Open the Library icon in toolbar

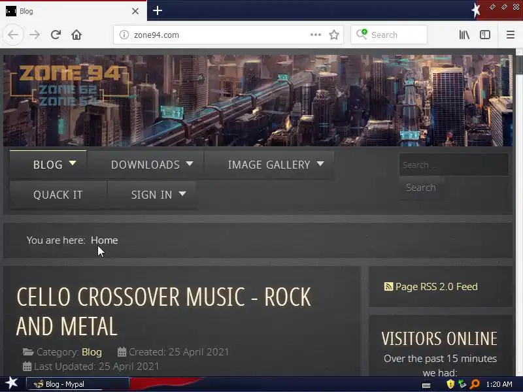(x=464, y=35)
